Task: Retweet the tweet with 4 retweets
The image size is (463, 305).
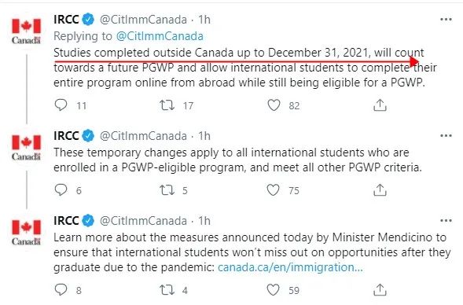Action: [167, 290]
